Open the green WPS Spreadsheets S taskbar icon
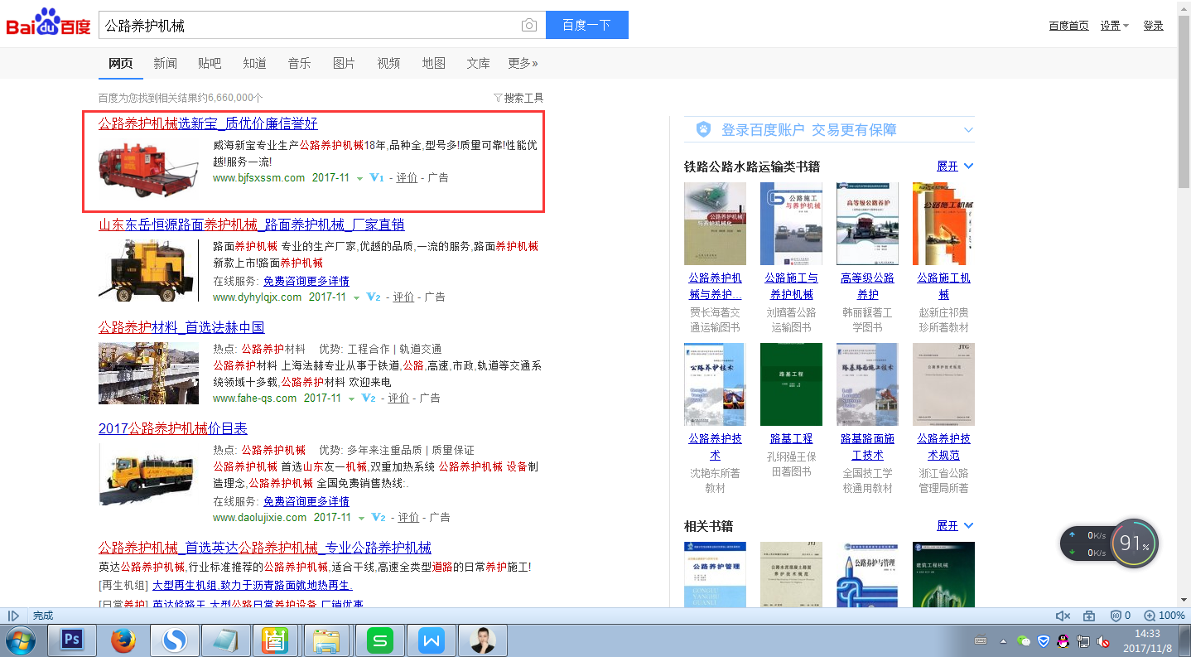The height and width of the screenshot is (657, 1191). (x=379, y=640)
